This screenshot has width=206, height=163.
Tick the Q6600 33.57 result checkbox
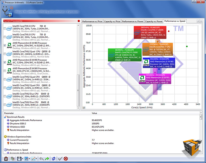pyautogui.click(x=5, y=88)
